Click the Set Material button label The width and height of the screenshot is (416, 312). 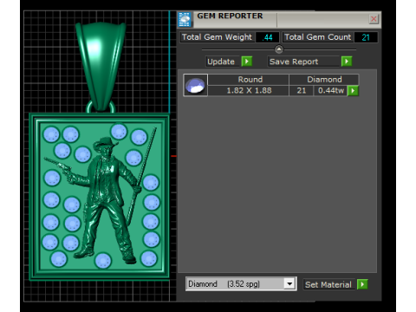328,284
